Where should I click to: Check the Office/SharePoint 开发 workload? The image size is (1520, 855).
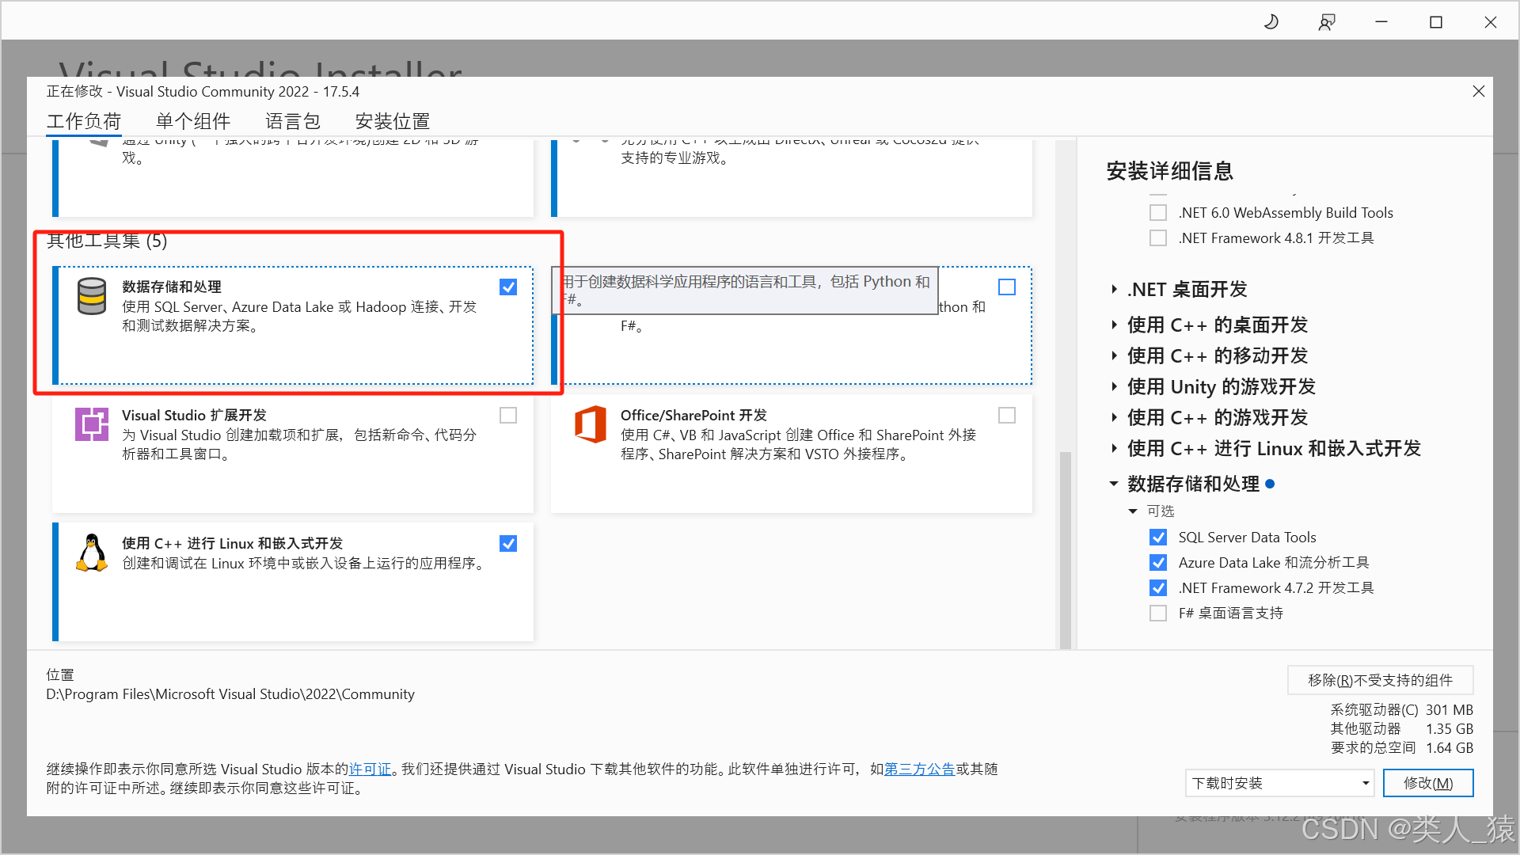tap(1007, 416)
